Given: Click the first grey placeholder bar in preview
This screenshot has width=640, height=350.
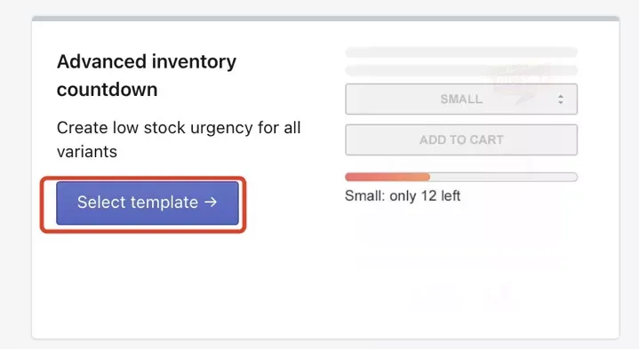Looking at the screenshot, I should (x=461, y=52).
